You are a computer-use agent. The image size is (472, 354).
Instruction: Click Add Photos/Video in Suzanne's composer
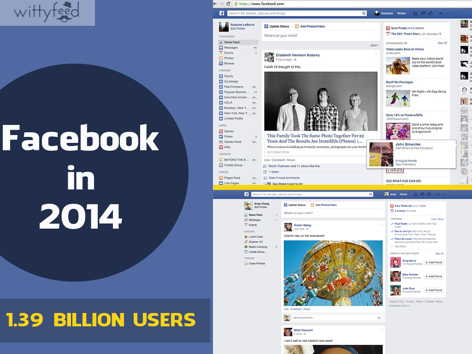(x=310, y=26)
